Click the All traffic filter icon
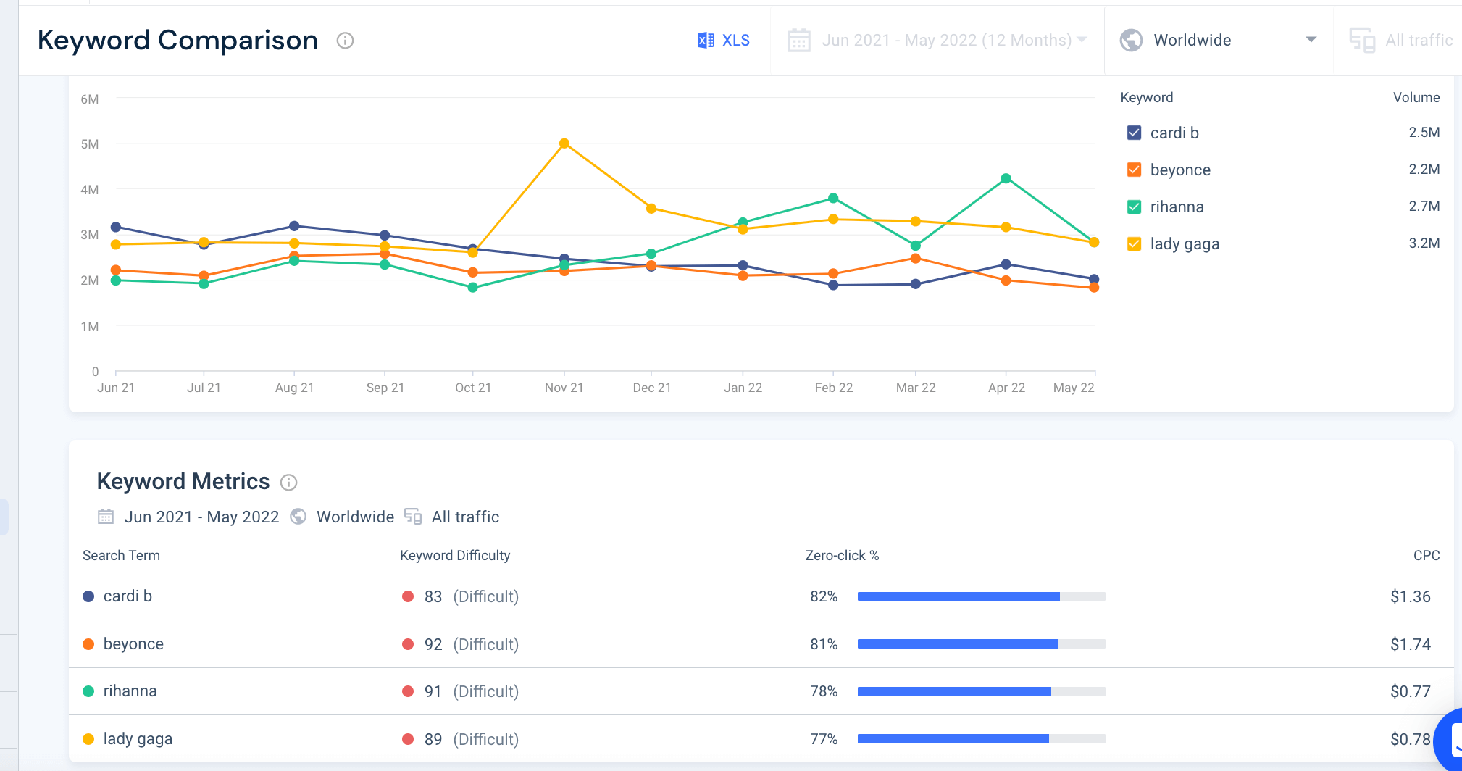This screenshot has width=1462, height=771. coord(1363,41)
